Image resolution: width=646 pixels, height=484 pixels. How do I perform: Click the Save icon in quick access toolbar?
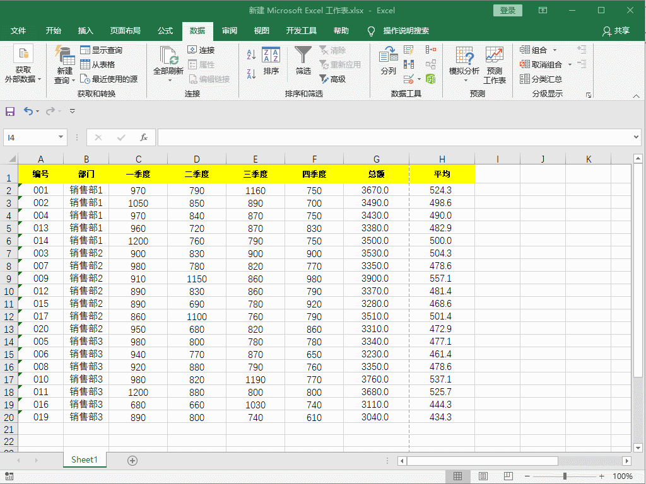10,111
